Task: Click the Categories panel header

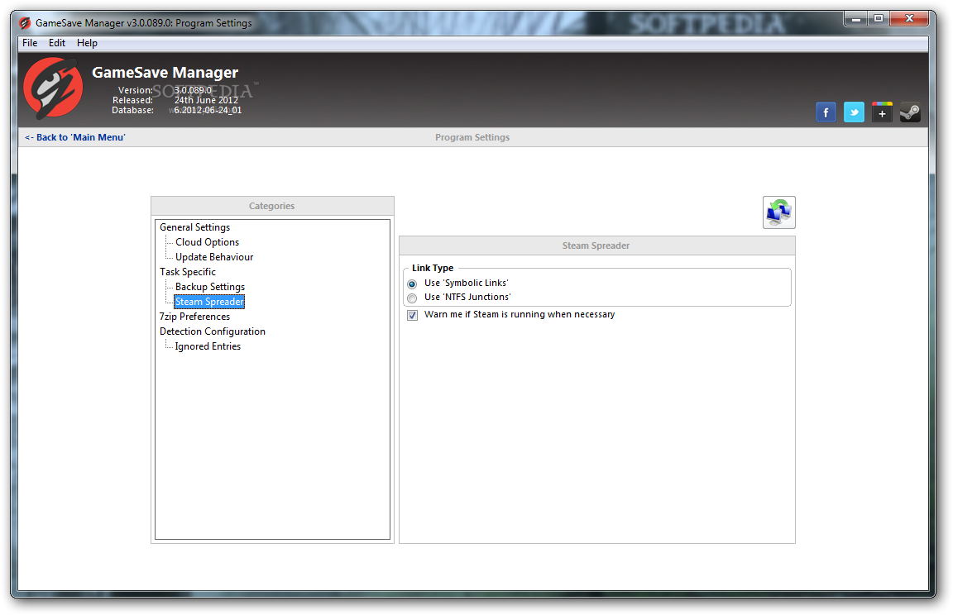Action: click(x=271, y=206)
